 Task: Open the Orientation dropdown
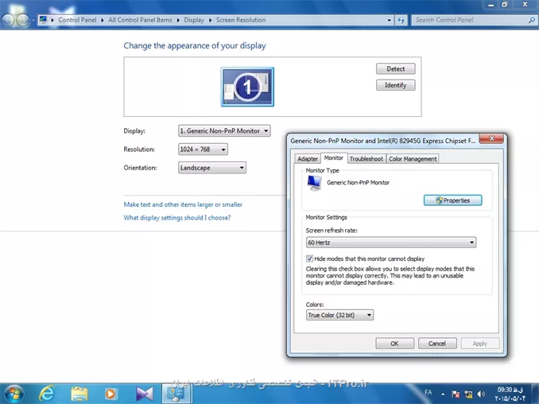pyautogui.click(x=212, y=168)
